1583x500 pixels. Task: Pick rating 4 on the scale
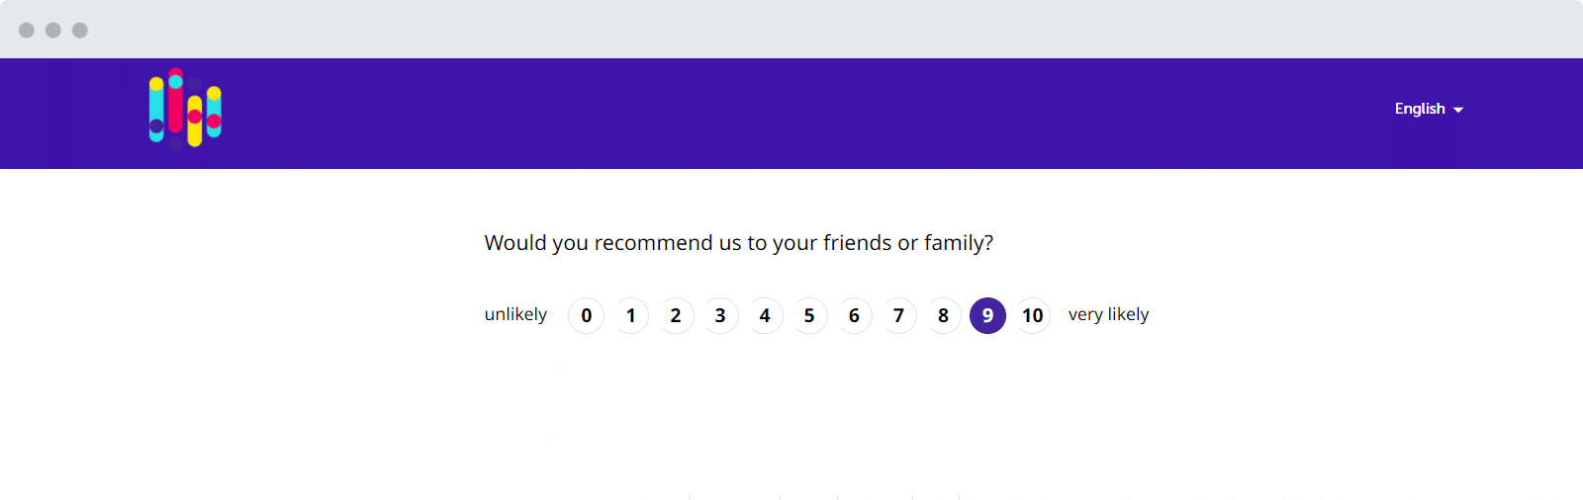click(x=765, y=315)
